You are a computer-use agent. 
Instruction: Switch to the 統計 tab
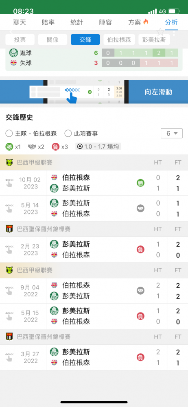[77, 22]
